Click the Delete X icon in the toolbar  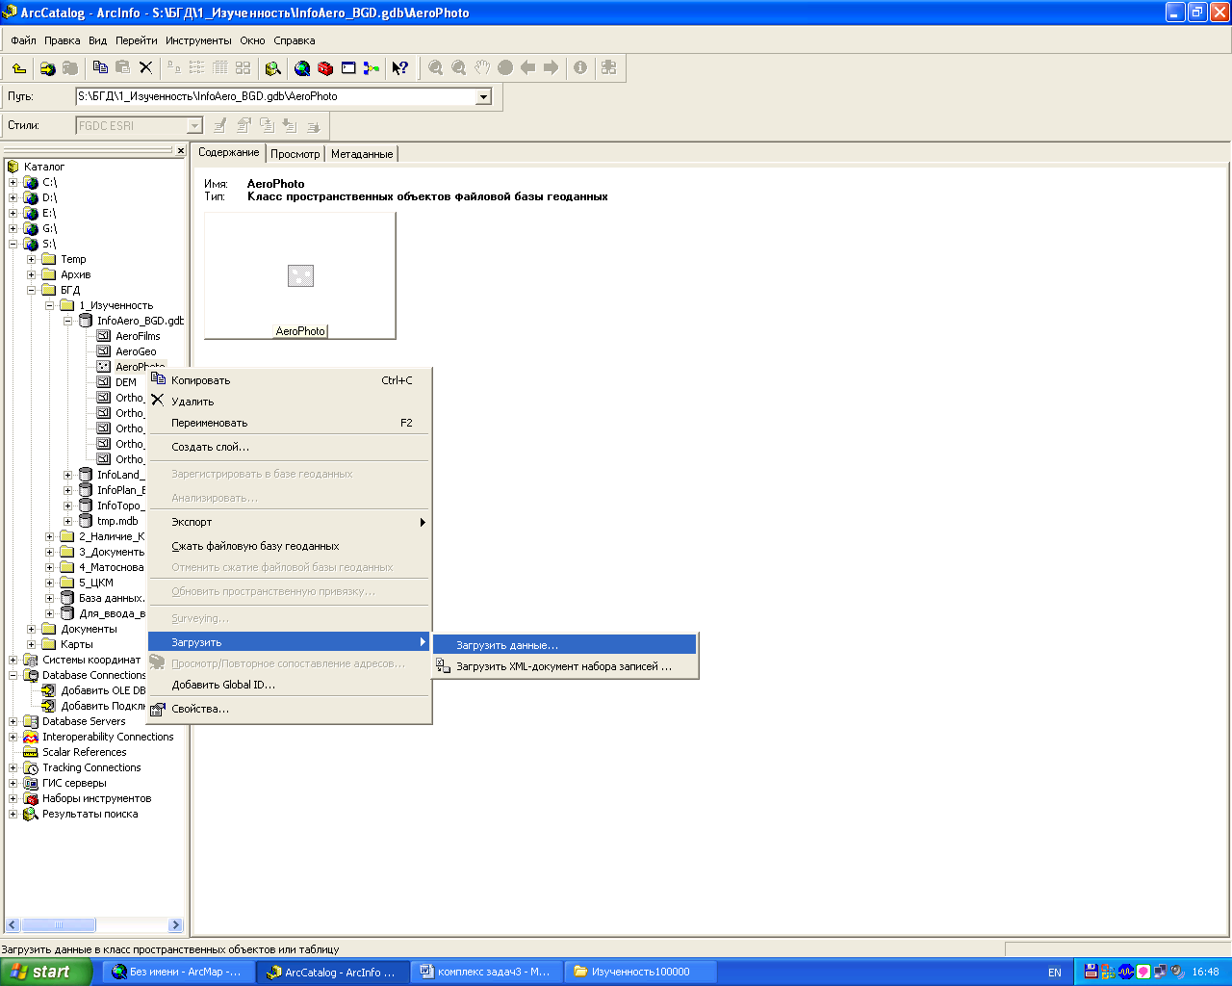pyautogui.click(x=145, y=67)
